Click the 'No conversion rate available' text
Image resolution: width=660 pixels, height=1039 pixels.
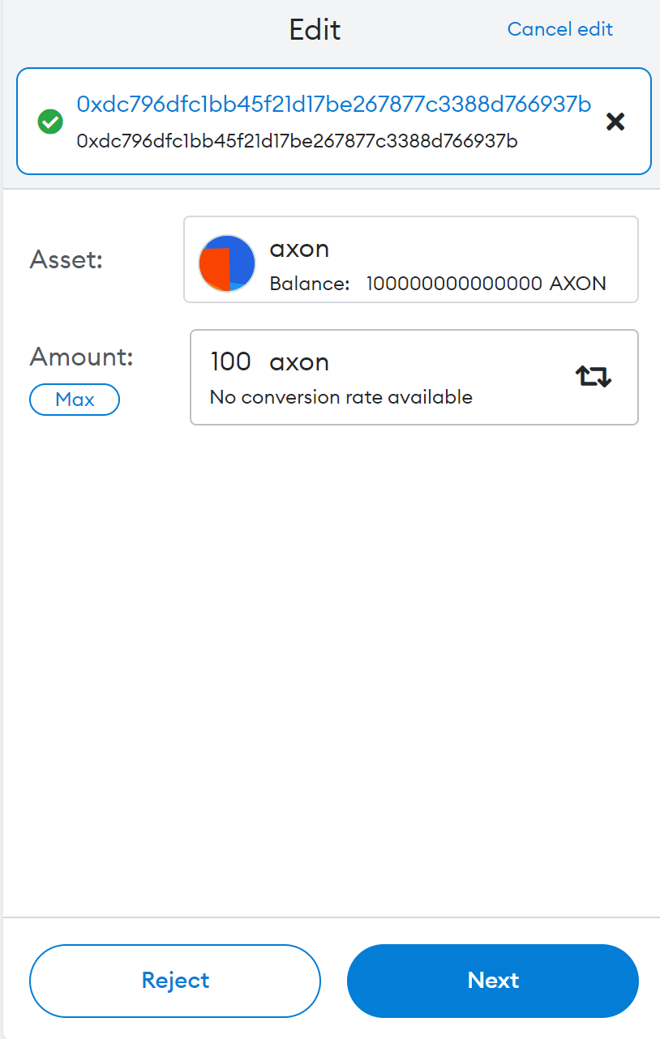pos(341,397)
